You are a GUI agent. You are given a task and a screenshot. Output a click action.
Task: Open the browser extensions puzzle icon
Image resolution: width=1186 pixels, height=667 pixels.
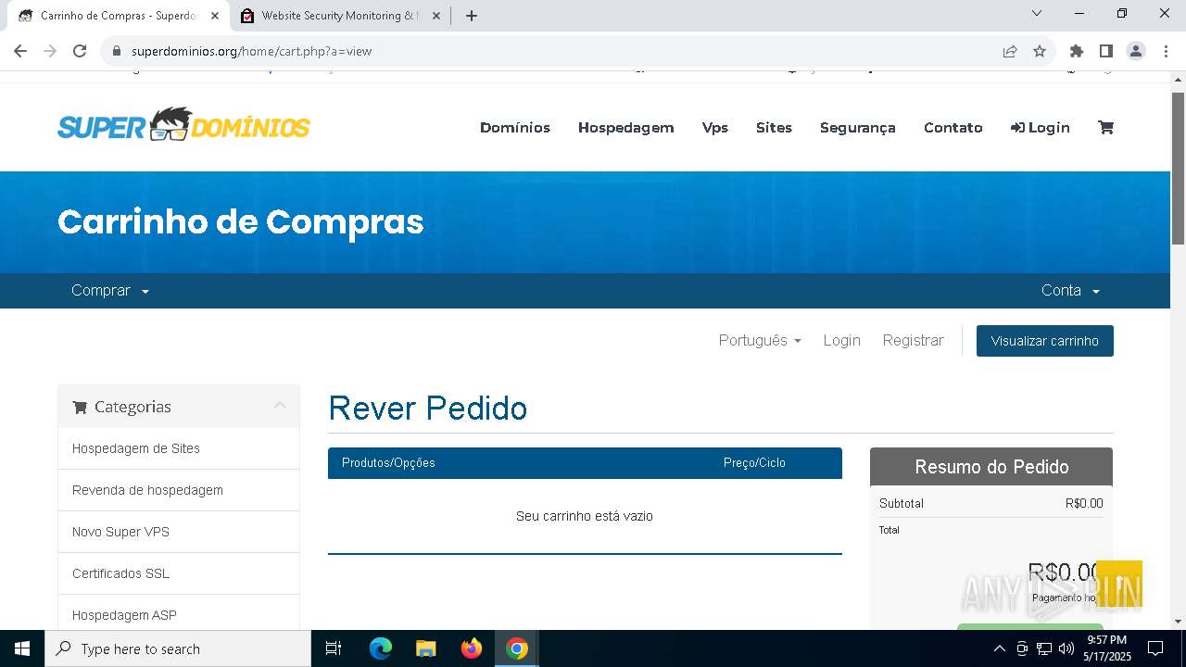point(1076,51)
